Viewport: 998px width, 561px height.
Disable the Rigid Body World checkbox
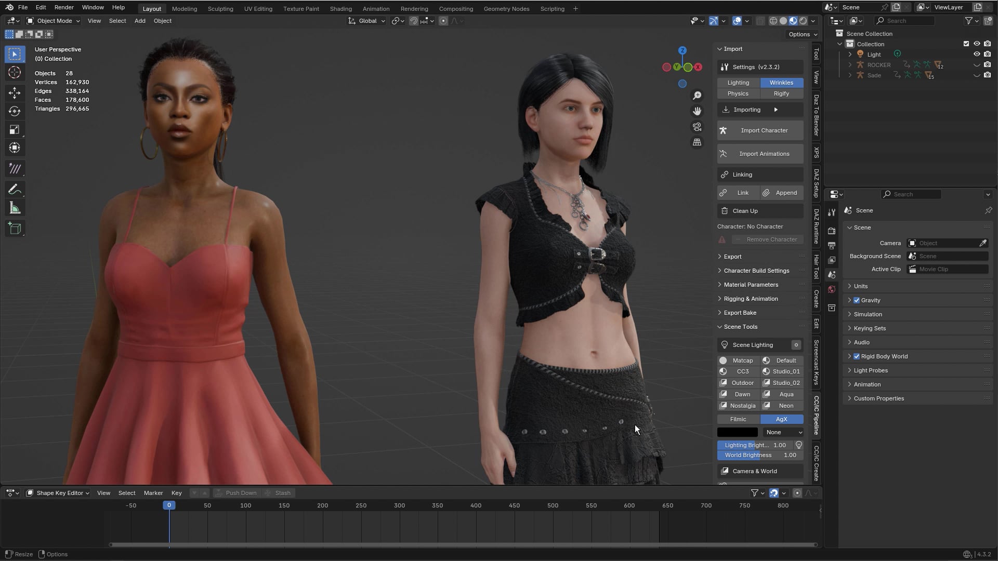pyautogui.click(x=857, y=356)
